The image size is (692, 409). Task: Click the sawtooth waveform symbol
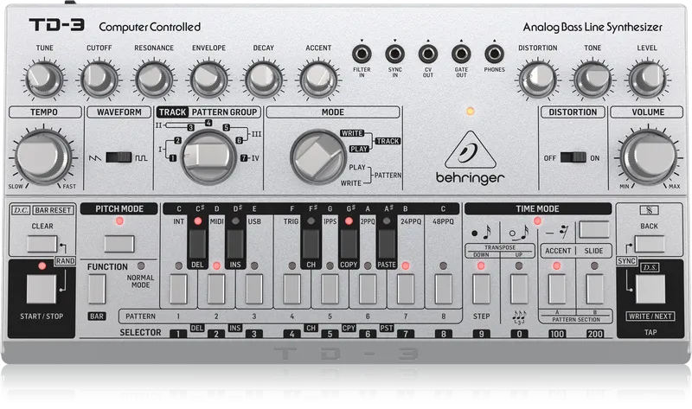point(95,157)
